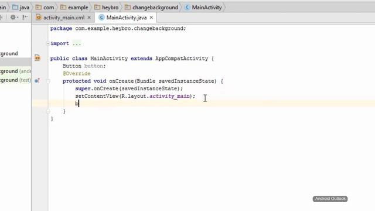Select the ground (androidTest) tree item
375x211 pixels.
(x=15, y=72)
